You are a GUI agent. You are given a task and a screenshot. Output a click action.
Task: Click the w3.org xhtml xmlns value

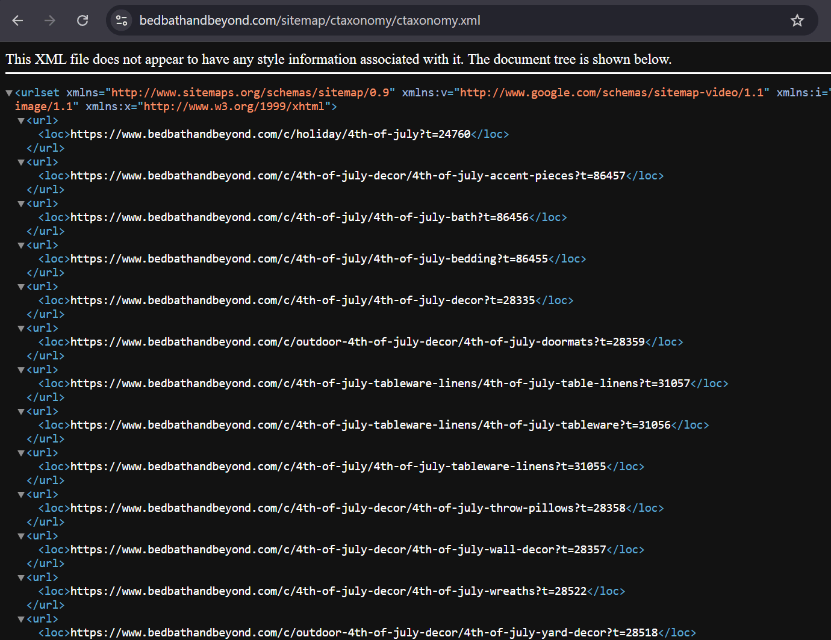[x=234, y=107]
